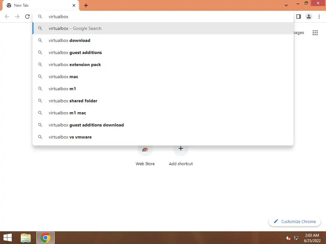Click the muted volume tray icon

click(x=288, y=238)
